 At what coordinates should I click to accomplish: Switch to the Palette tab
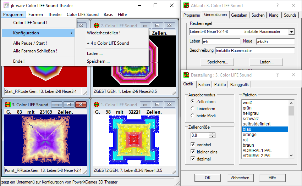pyautogui.click(x=220, y=85)
